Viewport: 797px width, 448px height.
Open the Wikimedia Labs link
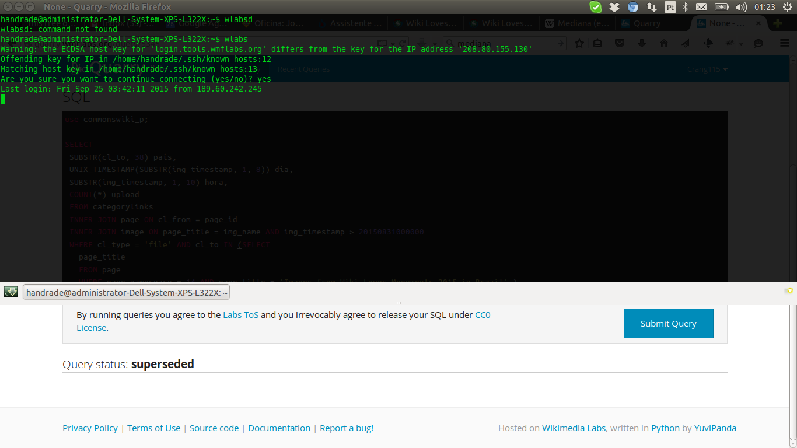(574, 428)
